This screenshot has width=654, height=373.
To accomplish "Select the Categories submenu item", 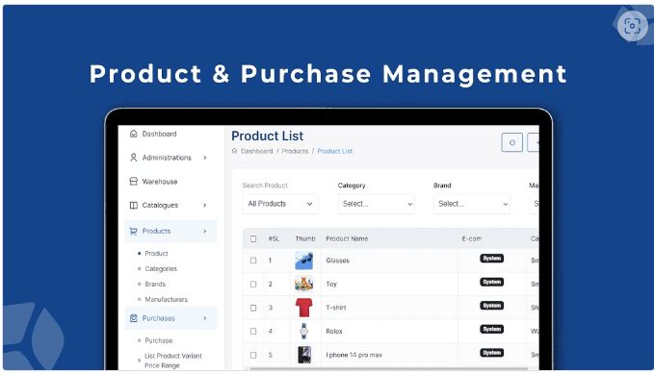I will (x=161, y=268).
